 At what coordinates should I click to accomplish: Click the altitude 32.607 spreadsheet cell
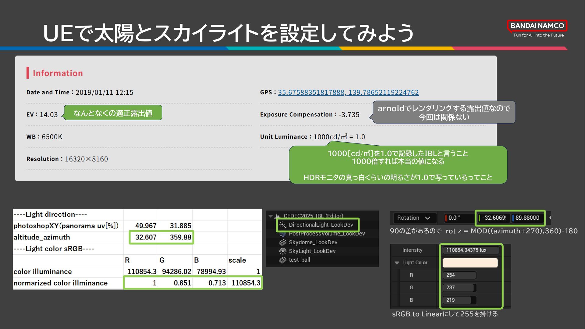tap(145, 237)
